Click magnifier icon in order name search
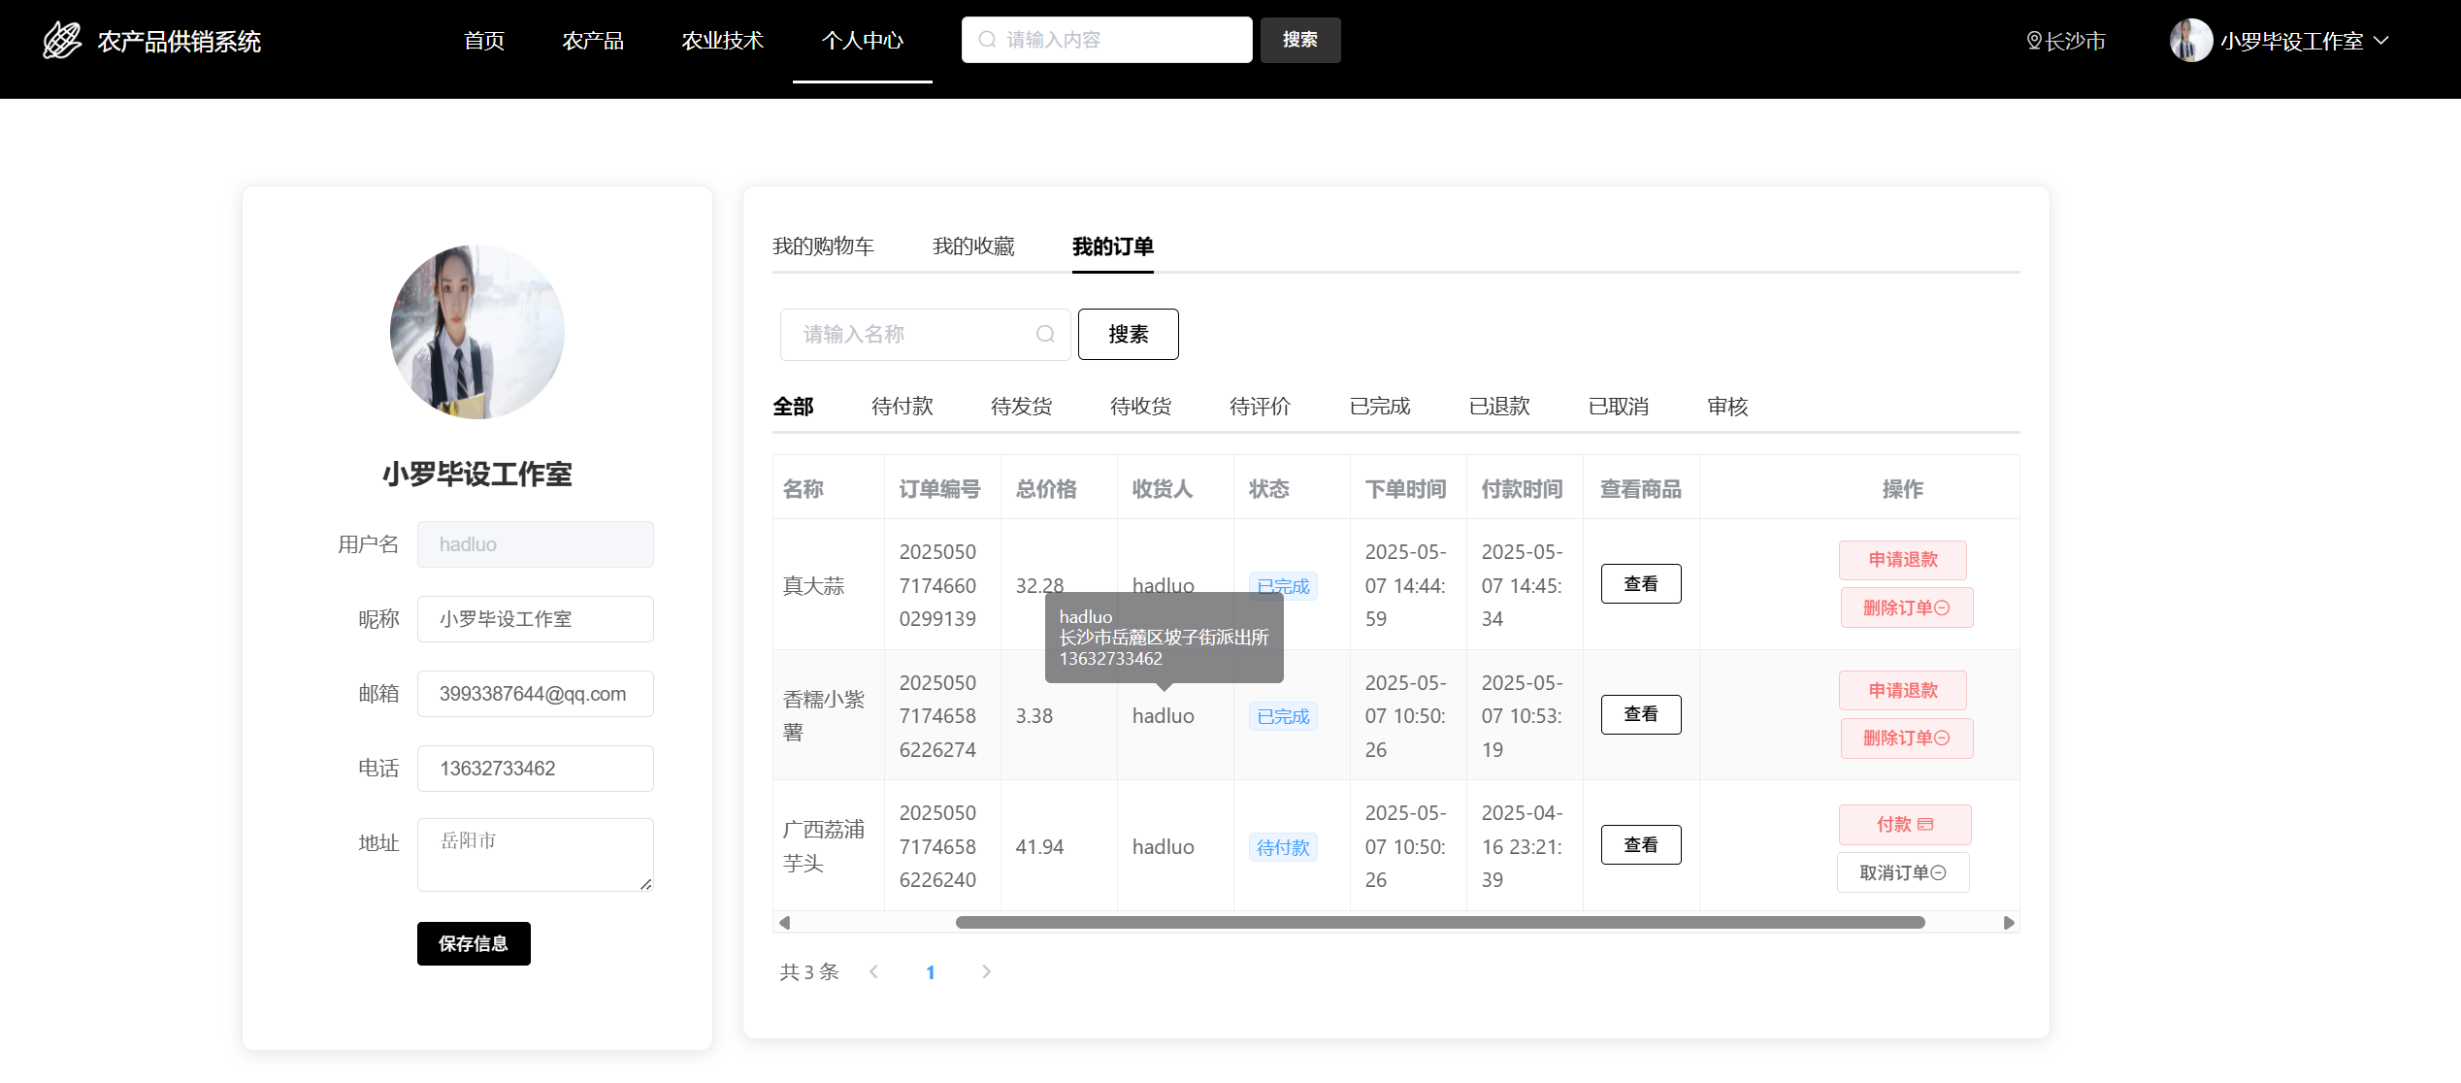Viewport: 2461px width, 1083px height. tap(1045, 335)
